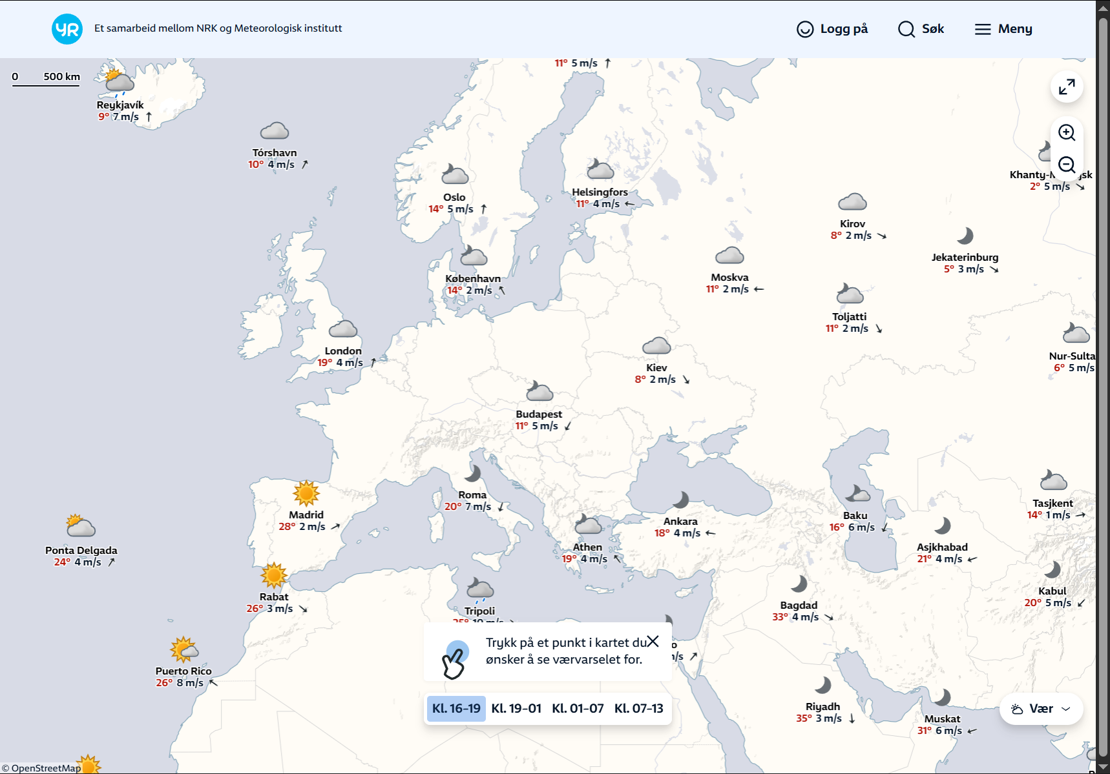Click the Reykjavík weather icon
1110x774 pixels.
tap(119, 83)
